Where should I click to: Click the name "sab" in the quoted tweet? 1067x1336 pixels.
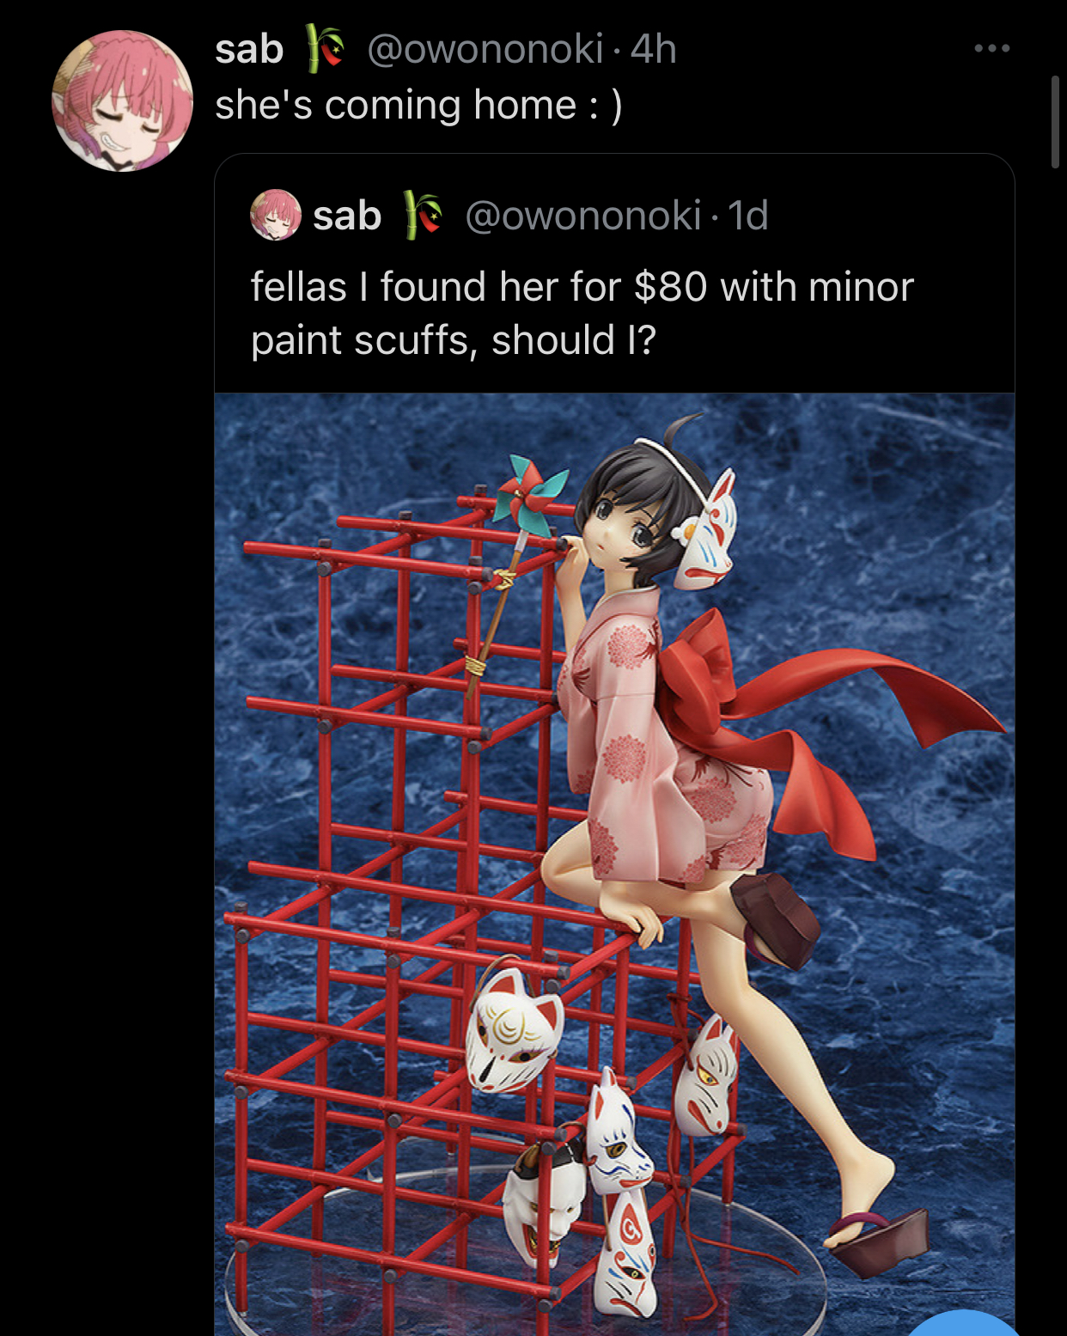[347, 216]
